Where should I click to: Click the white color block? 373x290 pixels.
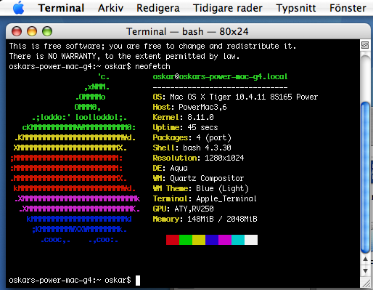coord(251,240)
